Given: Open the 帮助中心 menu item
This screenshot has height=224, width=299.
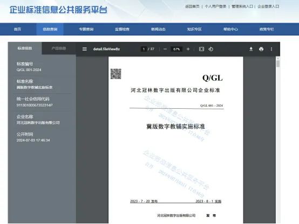Looking at the screenshot, I should pos(230,29).
